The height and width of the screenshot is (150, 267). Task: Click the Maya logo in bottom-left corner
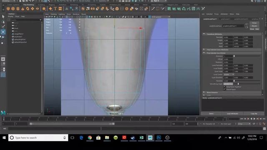pos(3,112)
